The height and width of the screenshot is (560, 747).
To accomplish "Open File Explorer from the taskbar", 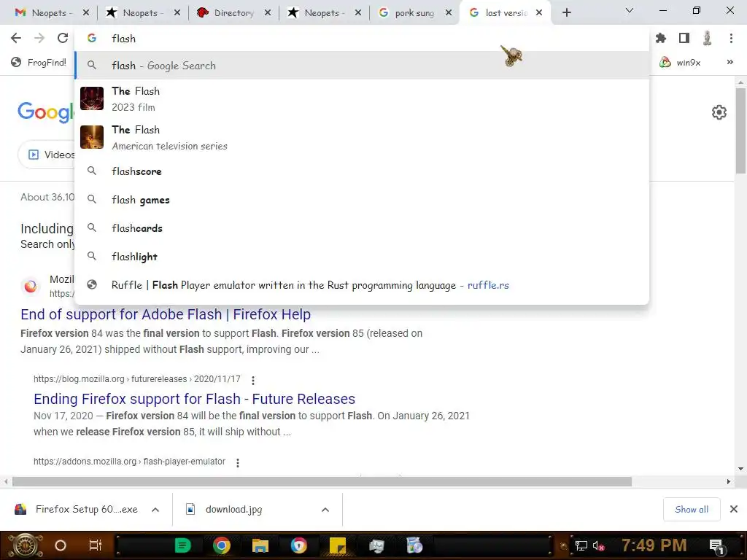I will point(260,545).
